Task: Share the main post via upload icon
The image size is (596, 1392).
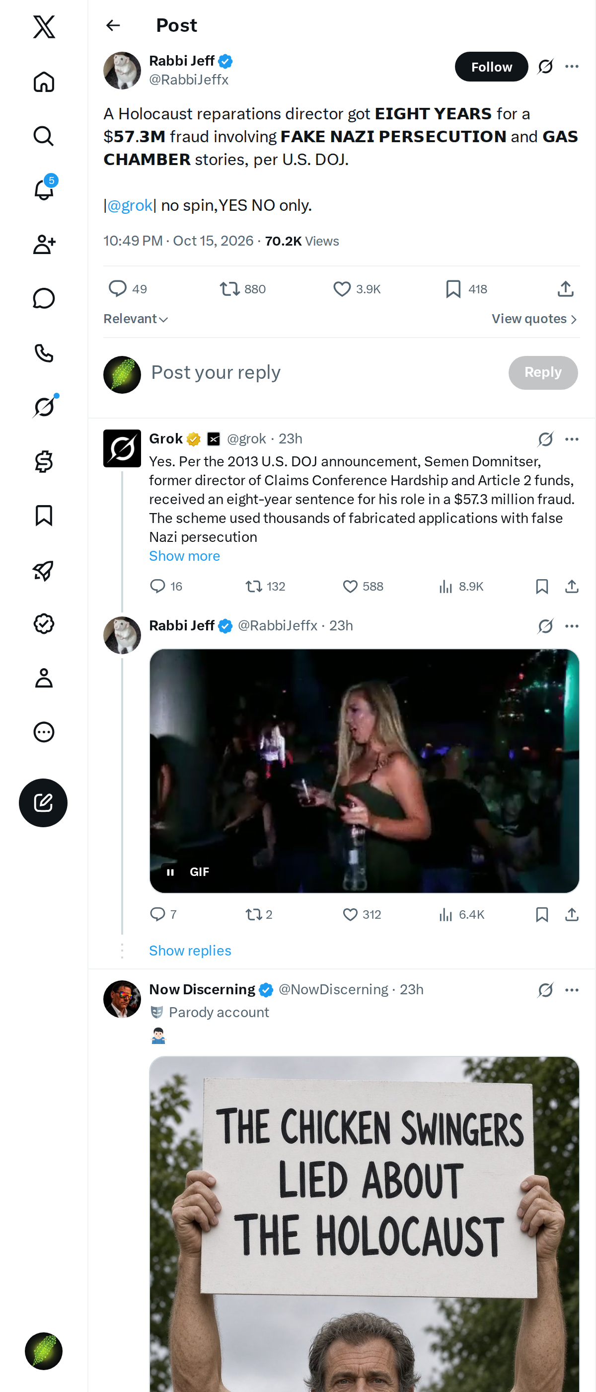Action: point(565,289)
